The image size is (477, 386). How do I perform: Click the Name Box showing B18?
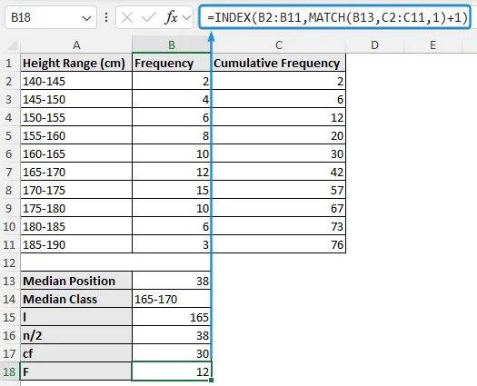51,17
